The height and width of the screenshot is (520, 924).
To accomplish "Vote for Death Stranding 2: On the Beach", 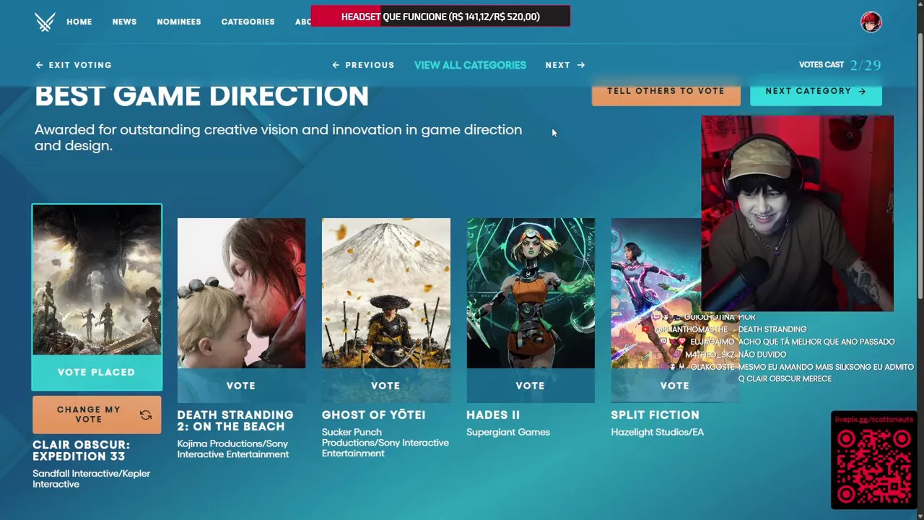I will click(241, 386).
